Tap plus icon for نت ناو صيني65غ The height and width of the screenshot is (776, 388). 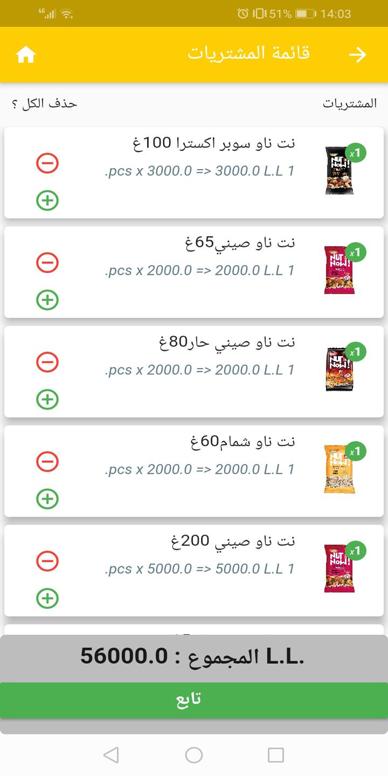(x=47, y=300)
